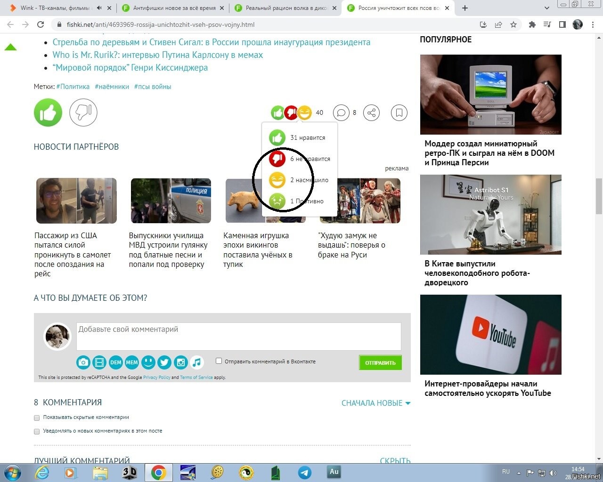603x482 pixels.
Task: Toggle notifications about new comments checkbox
Action: 37,431
